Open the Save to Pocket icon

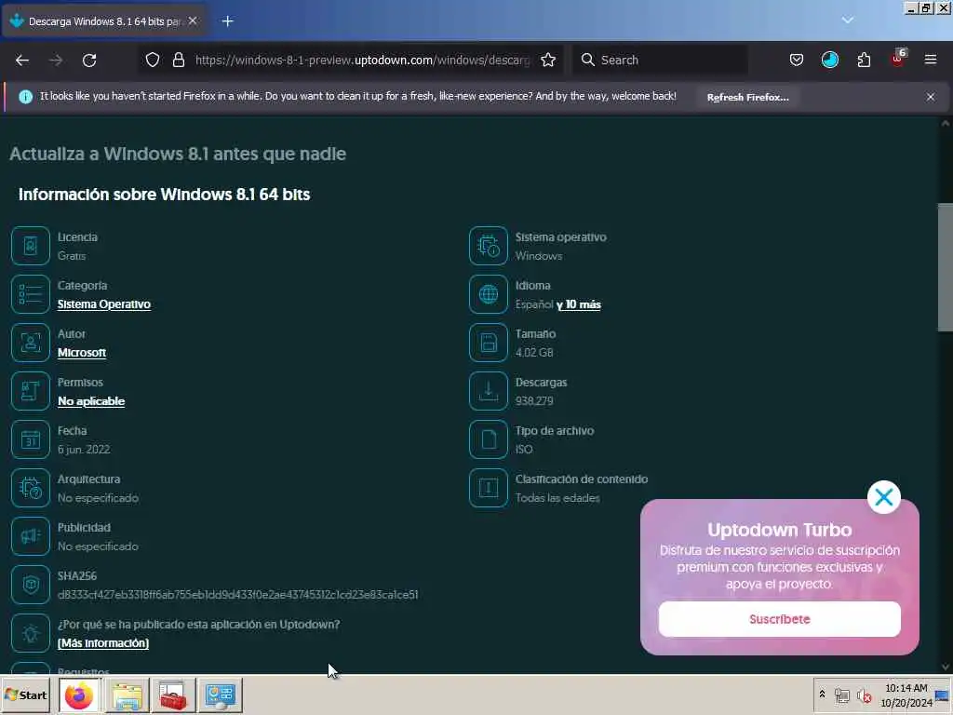click(797, 61)
